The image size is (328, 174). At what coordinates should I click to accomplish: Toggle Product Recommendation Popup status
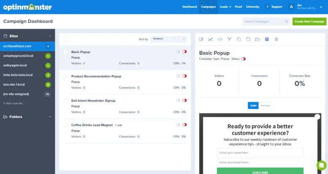pyautogui.click(x=184, y=76)
